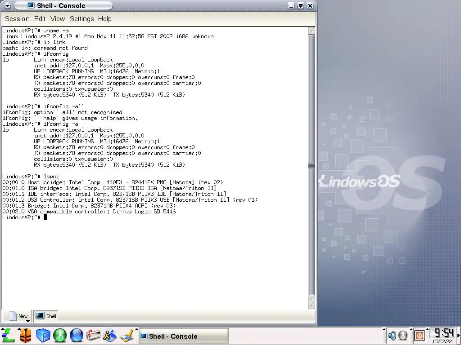Click the monitor icon in the console title bar
The image size is (461, 345).
pyautogui.click(x=31, y=5)
